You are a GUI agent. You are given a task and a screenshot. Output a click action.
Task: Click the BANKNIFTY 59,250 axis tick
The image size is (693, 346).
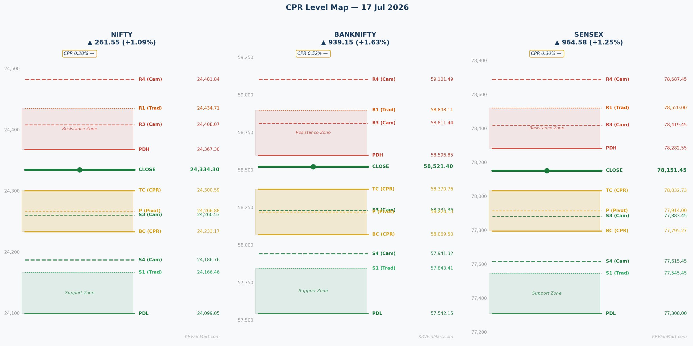[245, 58]
